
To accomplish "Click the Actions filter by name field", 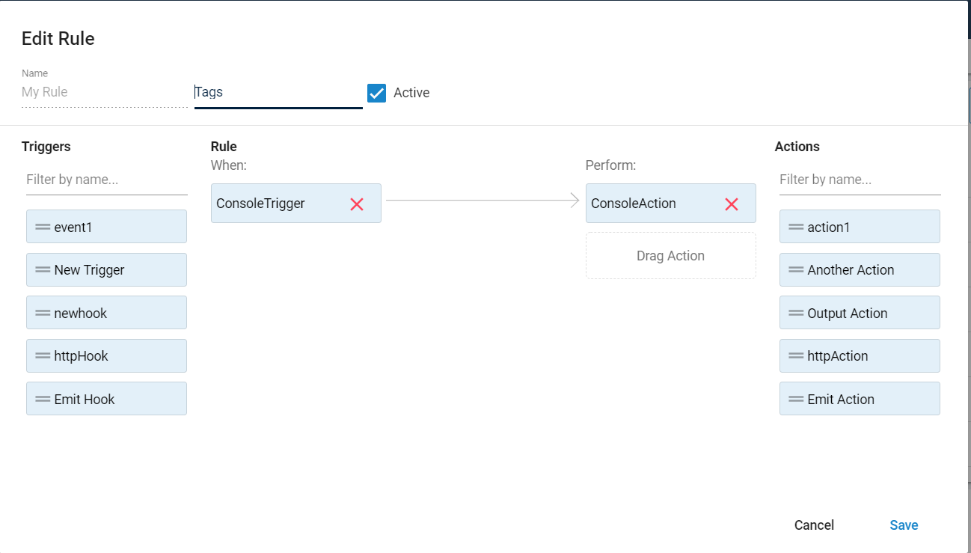I will point(860,180).
